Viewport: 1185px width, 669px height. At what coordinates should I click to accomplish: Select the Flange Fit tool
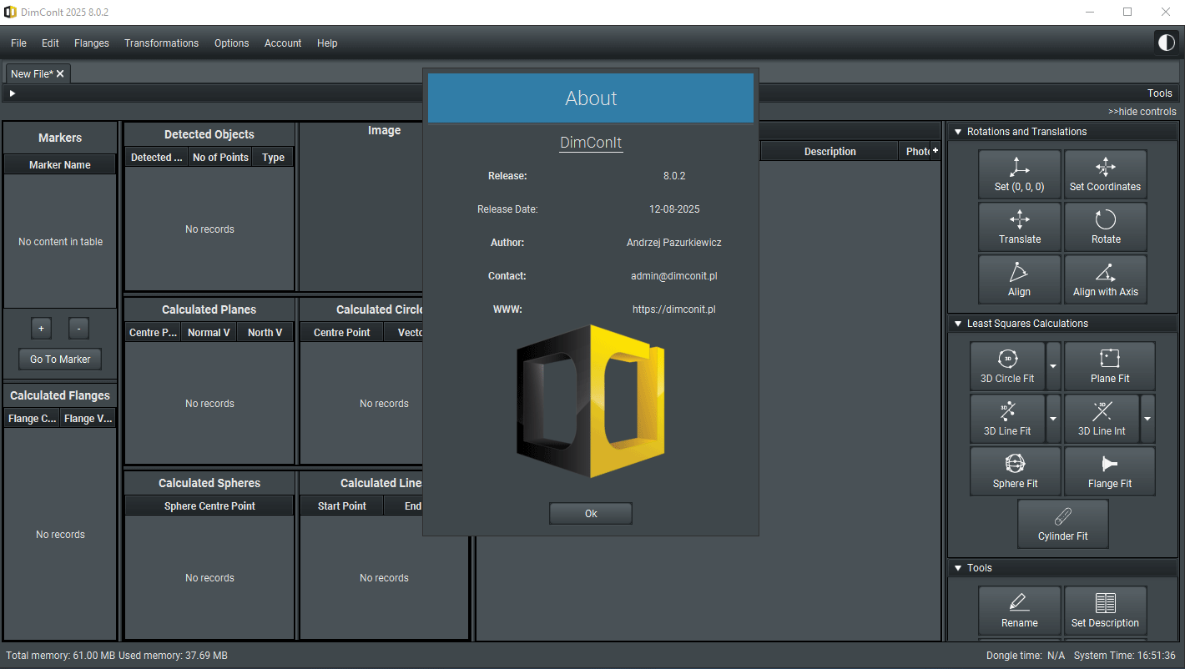[1109, 471]
